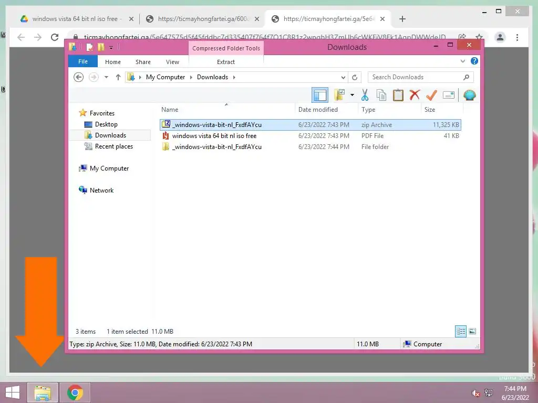The image size is (538, 403).
Task: Open File Explorer from the taskbar
Action: [43, 393]
